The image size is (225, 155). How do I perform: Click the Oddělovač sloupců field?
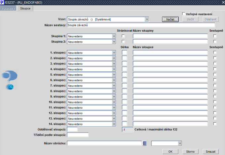point(72,129)
